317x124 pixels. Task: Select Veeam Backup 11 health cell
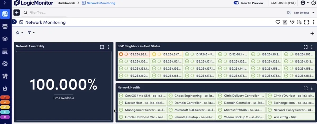click(x=241, y=117)
